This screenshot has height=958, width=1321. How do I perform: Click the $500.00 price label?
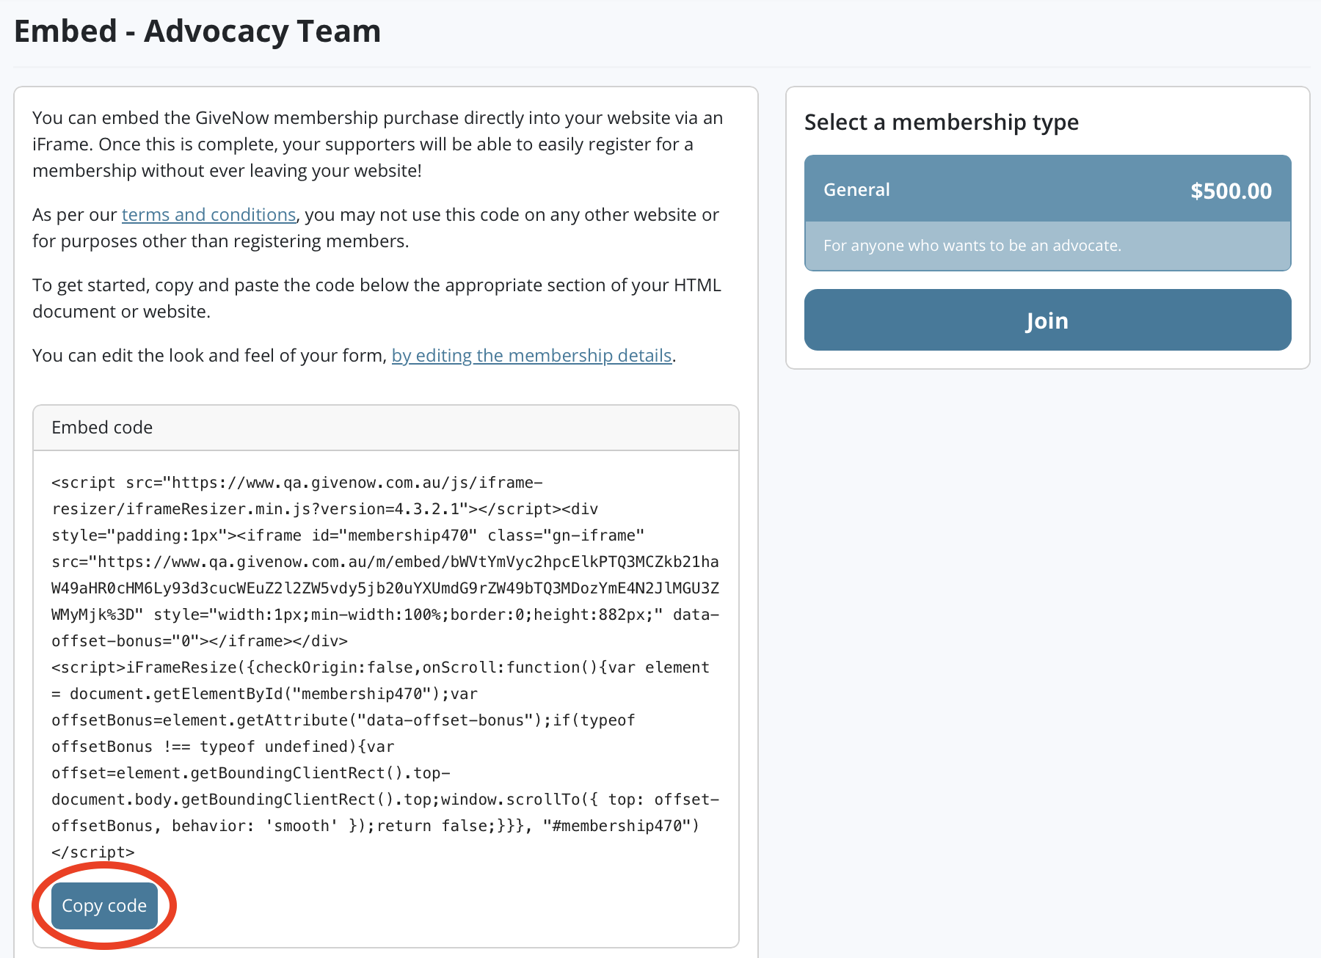[x=1231, y=191]
